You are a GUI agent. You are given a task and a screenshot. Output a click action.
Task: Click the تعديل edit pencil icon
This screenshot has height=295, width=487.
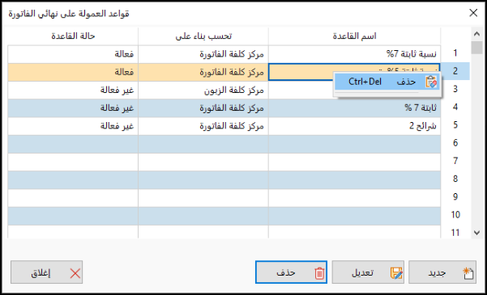coord(396,273)
